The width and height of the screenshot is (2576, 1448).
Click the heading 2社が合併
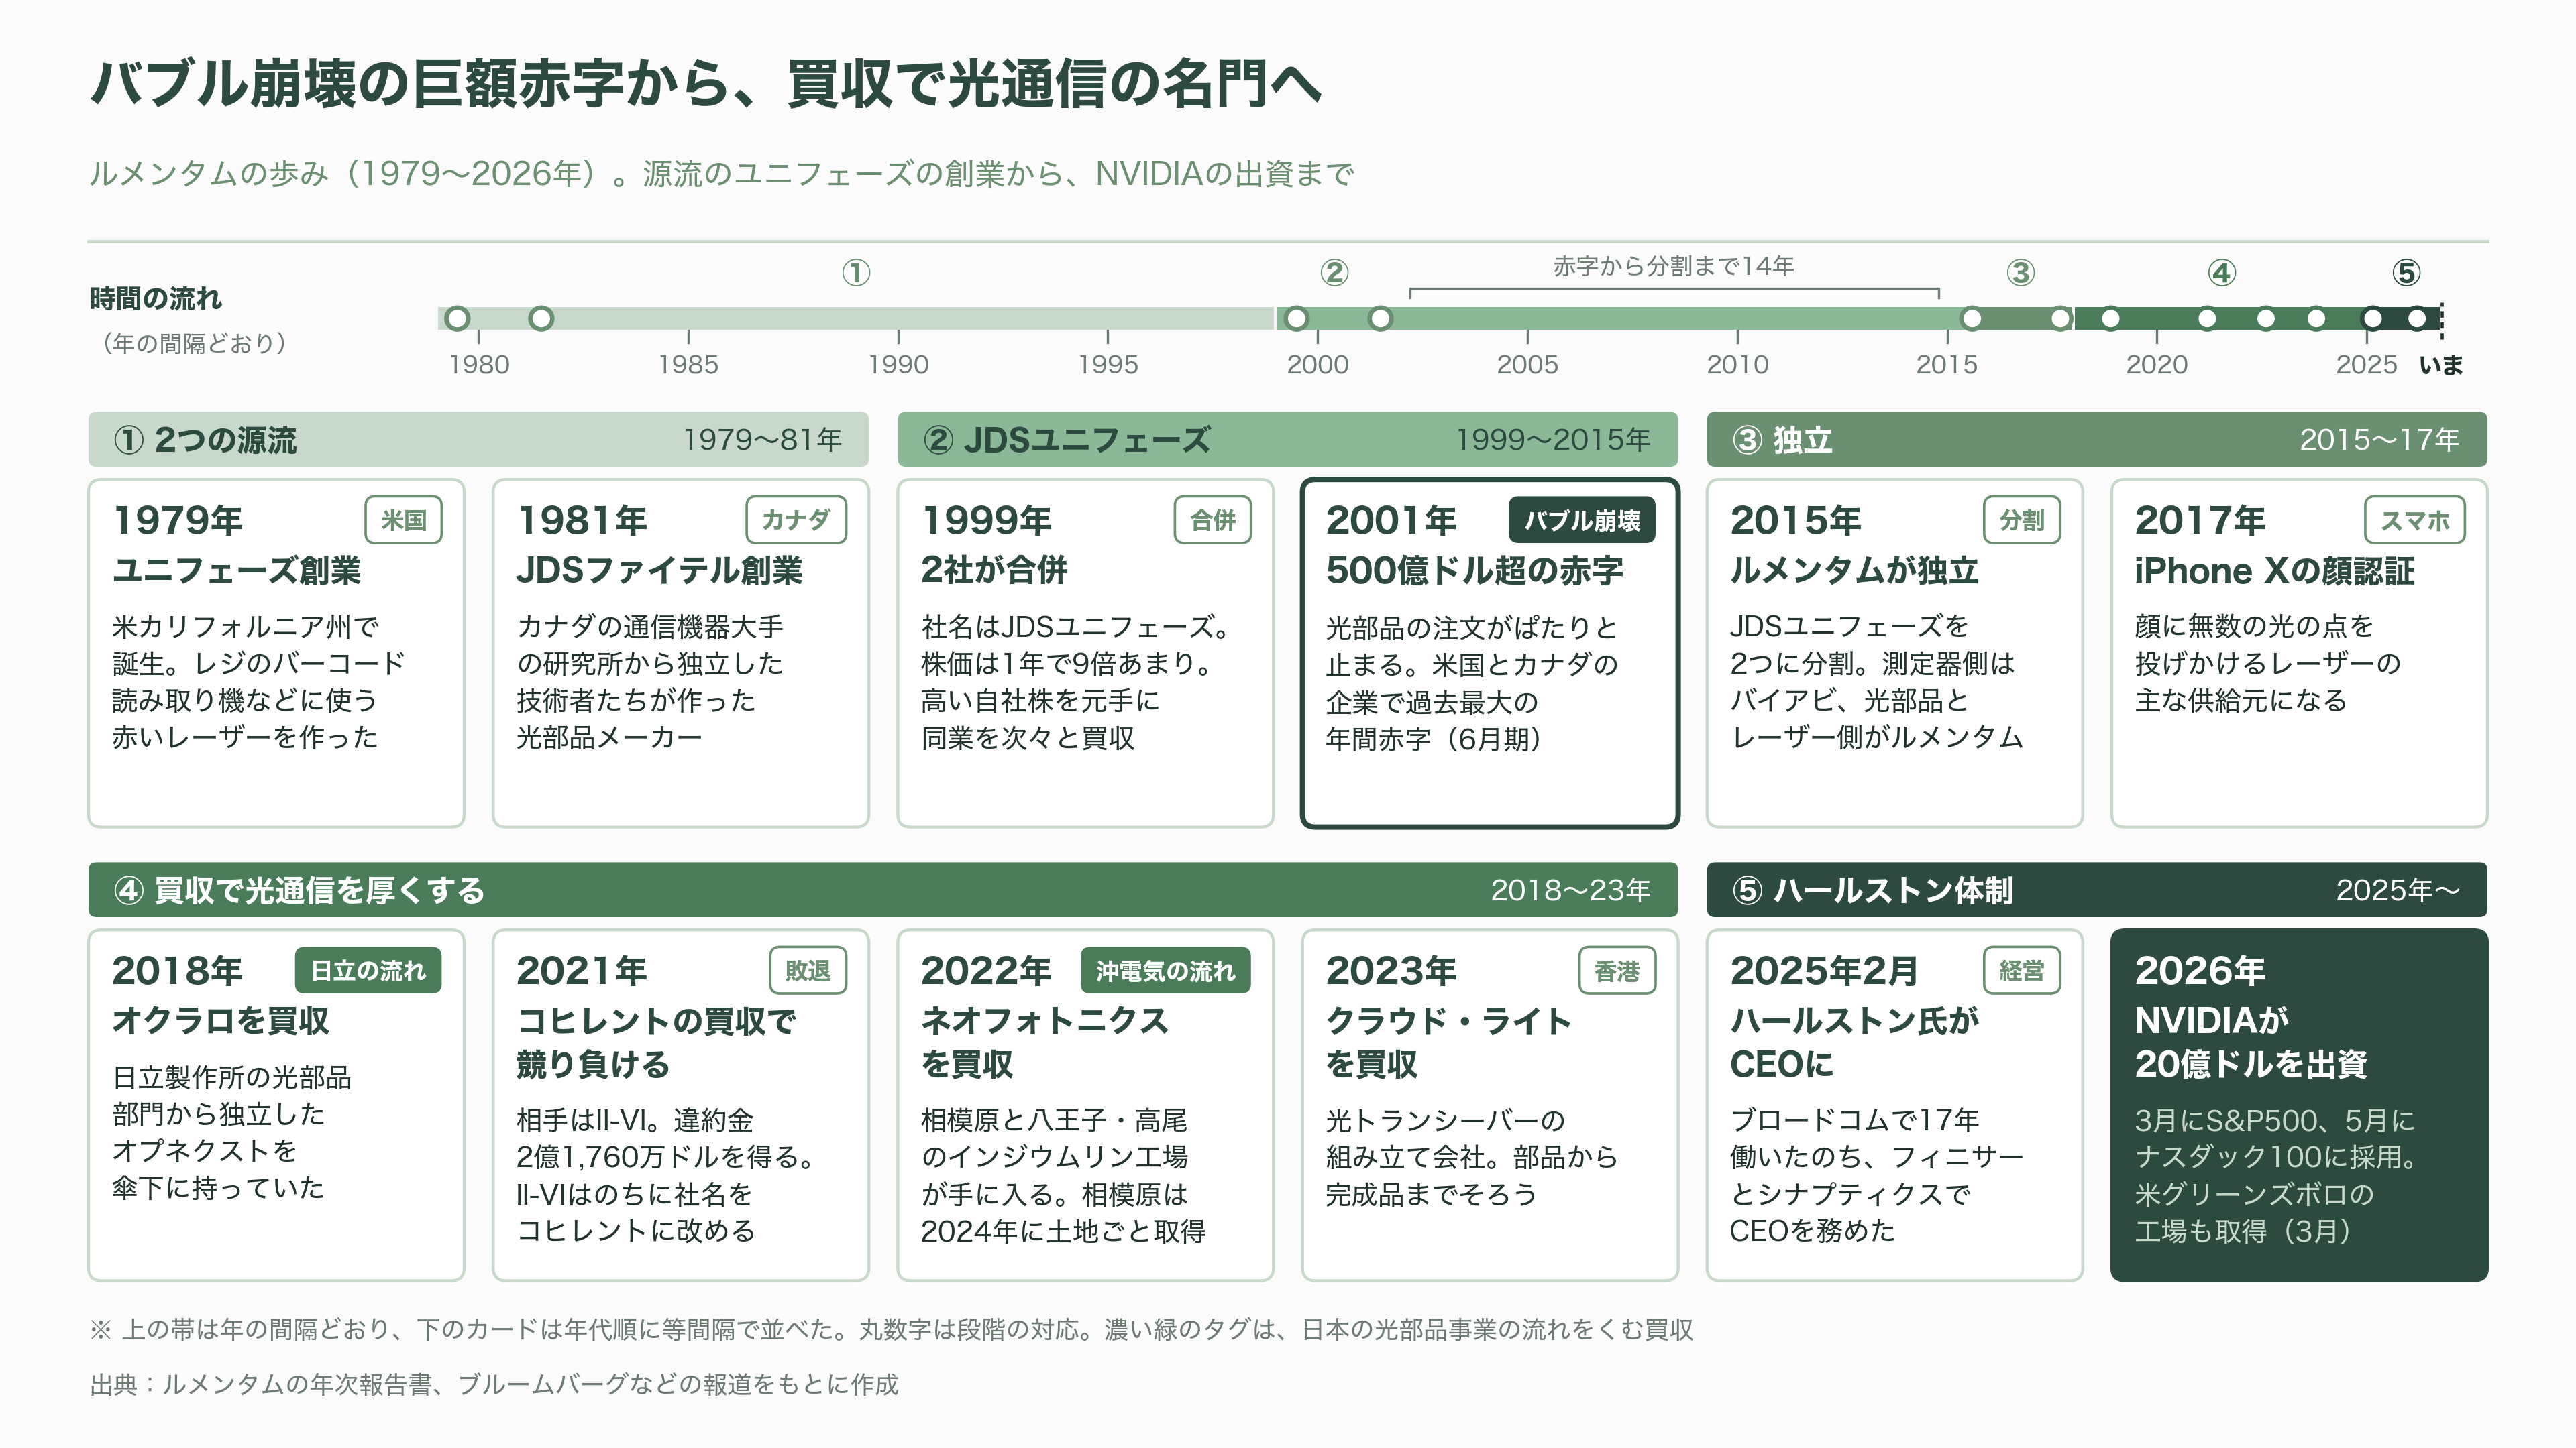click(x=993, y=570)
